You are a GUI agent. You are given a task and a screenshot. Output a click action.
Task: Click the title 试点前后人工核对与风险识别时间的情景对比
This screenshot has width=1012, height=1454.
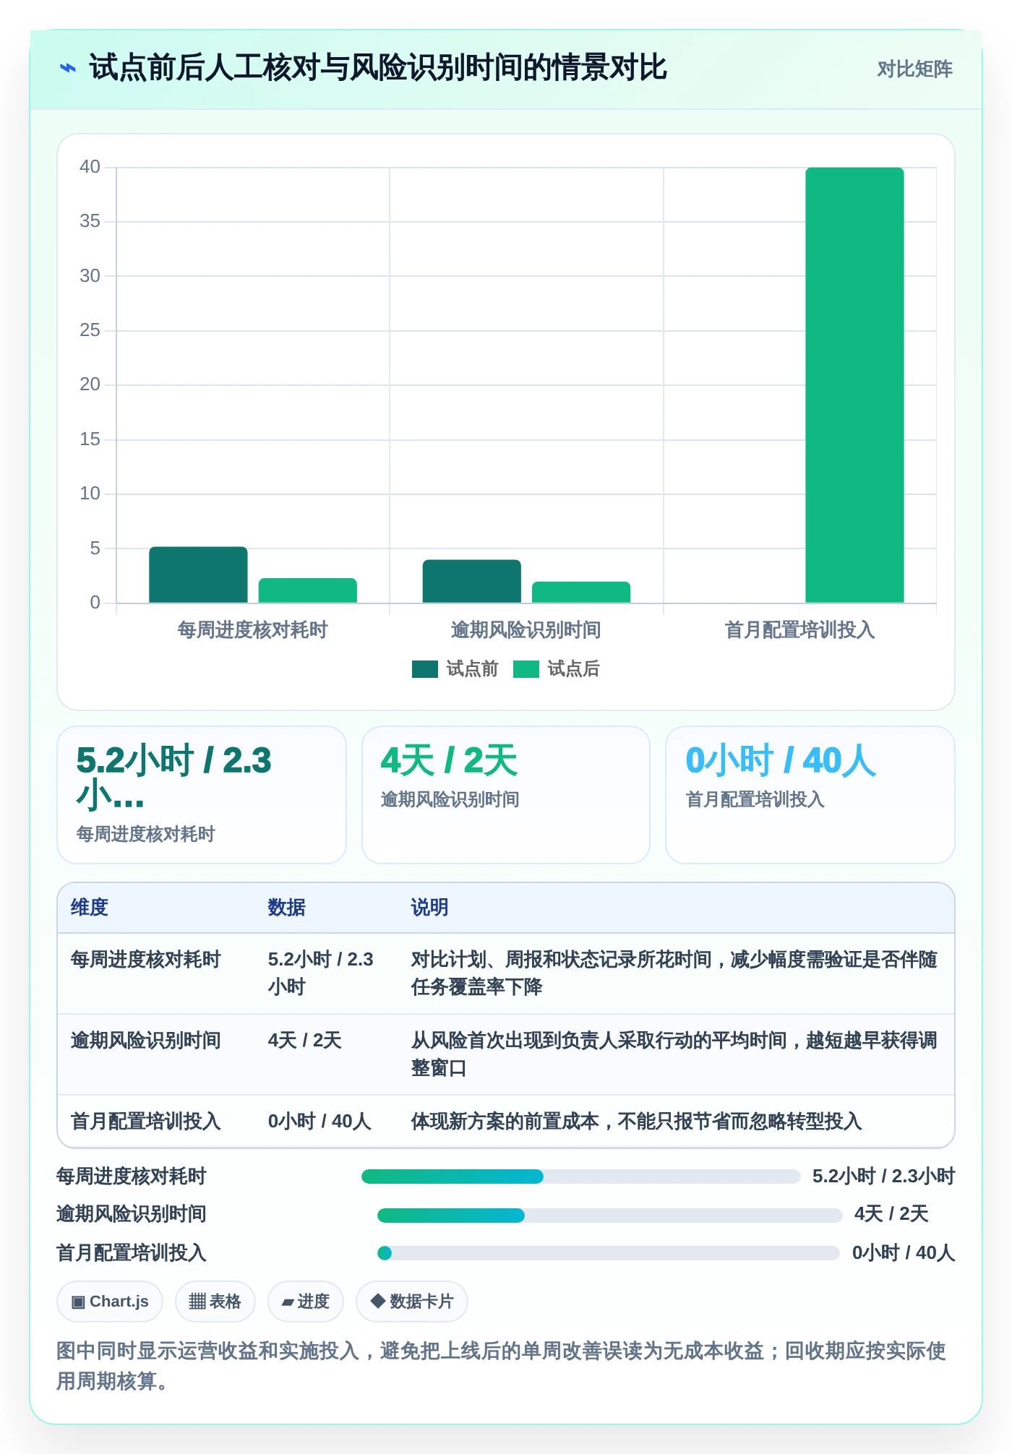[378, 68]
